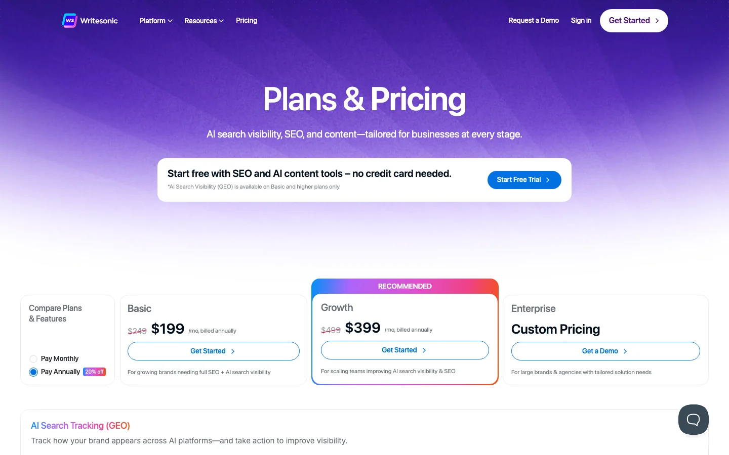Click Get a Demo on Enterprise plan

pos(605,351)
